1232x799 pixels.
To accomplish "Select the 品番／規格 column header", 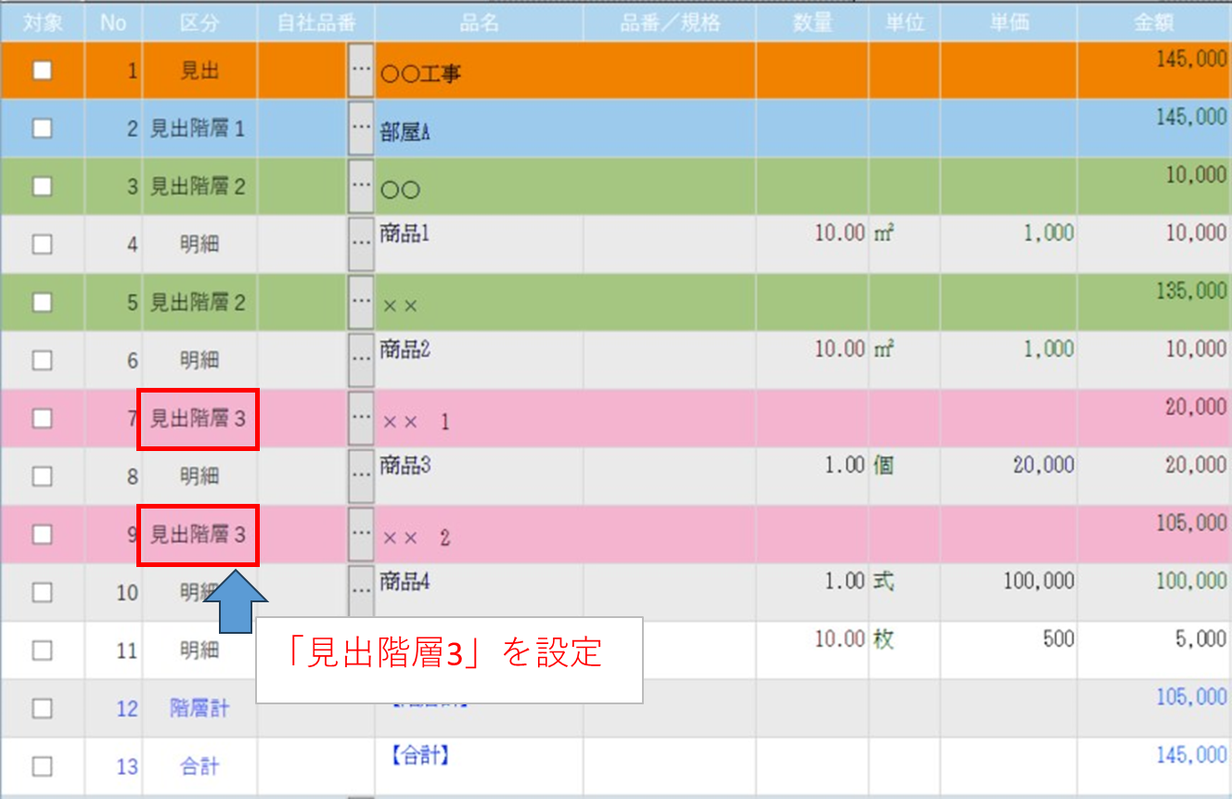I will pos(669,23).
